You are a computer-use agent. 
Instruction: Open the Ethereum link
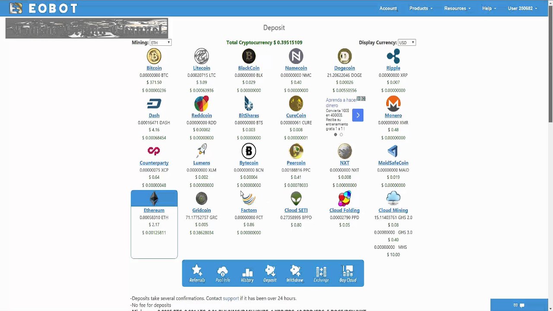tap(154, 210)
